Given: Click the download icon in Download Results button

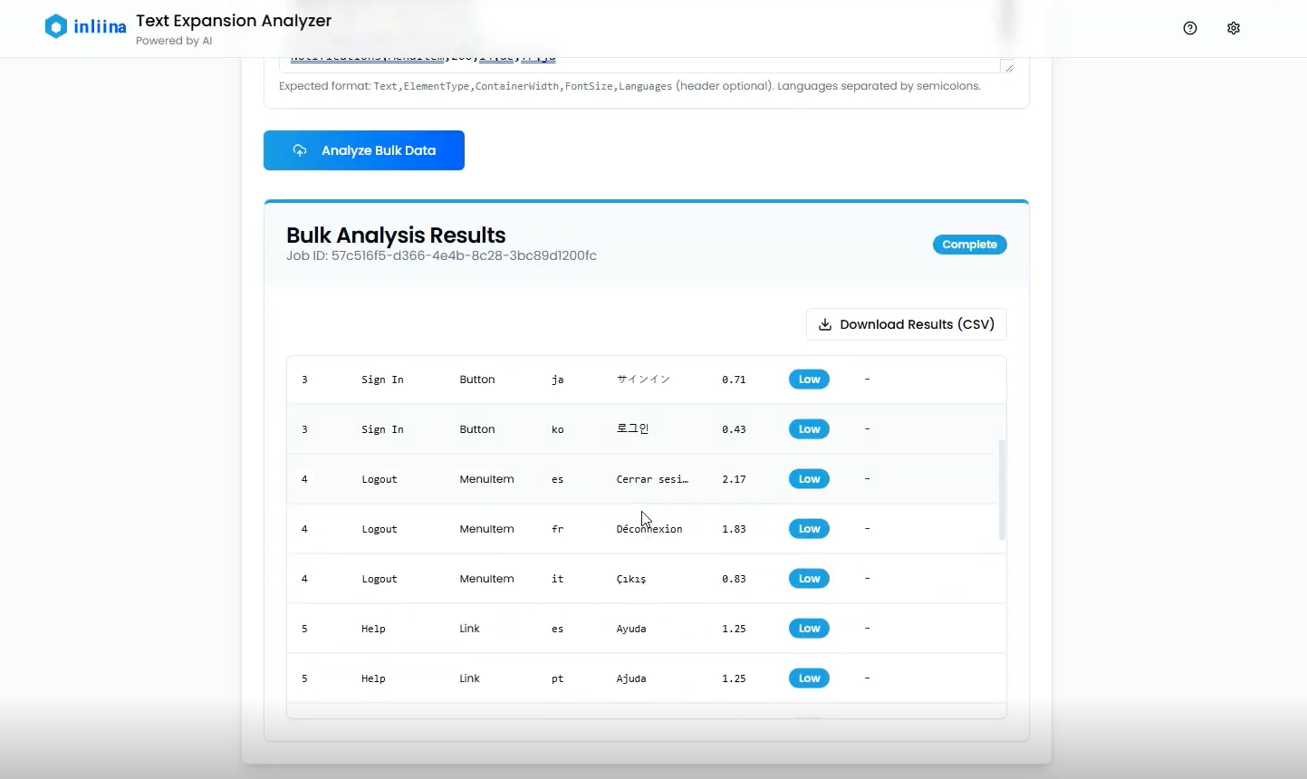Looking at the screenshot, I should pos(824,324).
